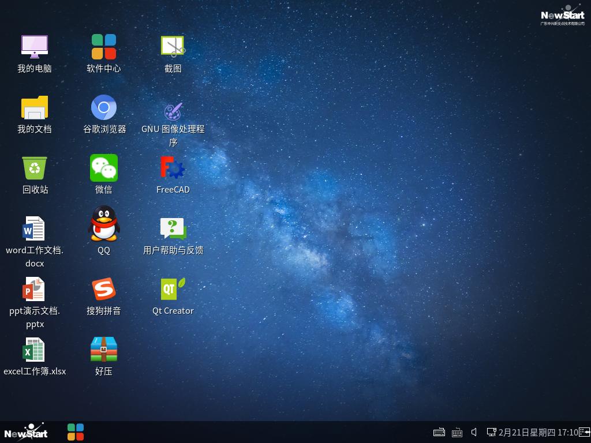Select the 微信 WeChat icon
Image resolution: width=591 pixels, height=443 pixels.
click(x=104, y=168)
